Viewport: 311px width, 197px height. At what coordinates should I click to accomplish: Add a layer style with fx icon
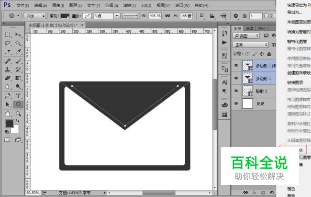254,192
